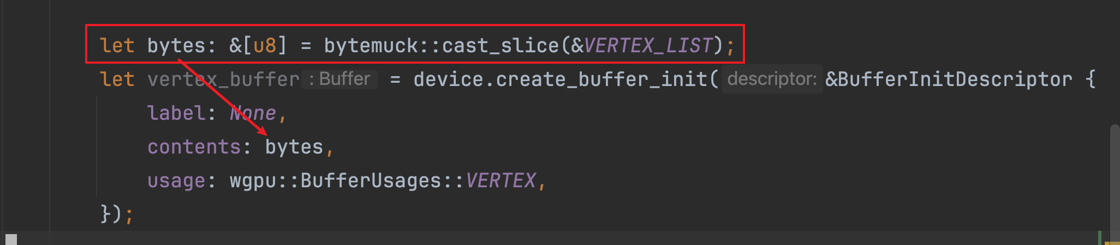This screenshot has height=245, width=1120.
Task: Click the contents field name
Action: pyautogui.click(x=194, y=147)
